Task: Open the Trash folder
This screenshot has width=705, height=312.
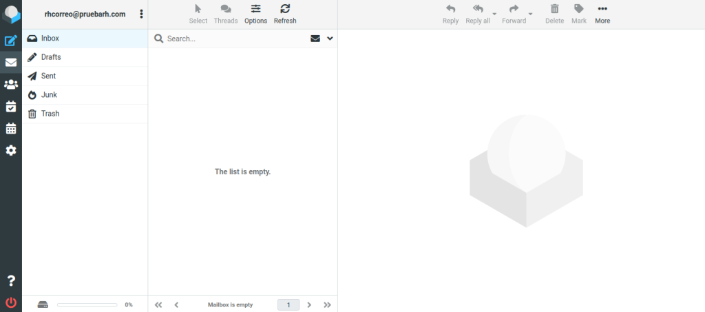Action: tap(50, 114)
